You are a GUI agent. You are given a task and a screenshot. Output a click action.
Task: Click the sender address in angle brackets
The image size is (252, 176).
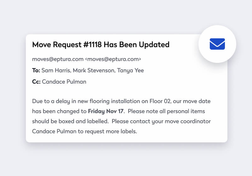point(113,59)
